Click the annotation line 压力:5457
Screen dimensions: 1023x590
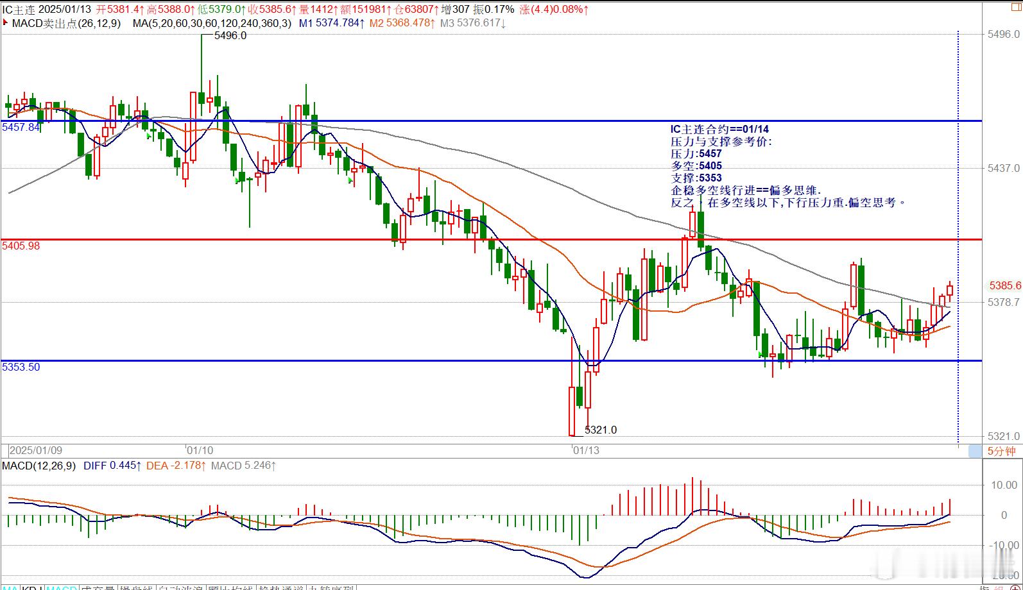pyautogui.click(x=696, y=154)
